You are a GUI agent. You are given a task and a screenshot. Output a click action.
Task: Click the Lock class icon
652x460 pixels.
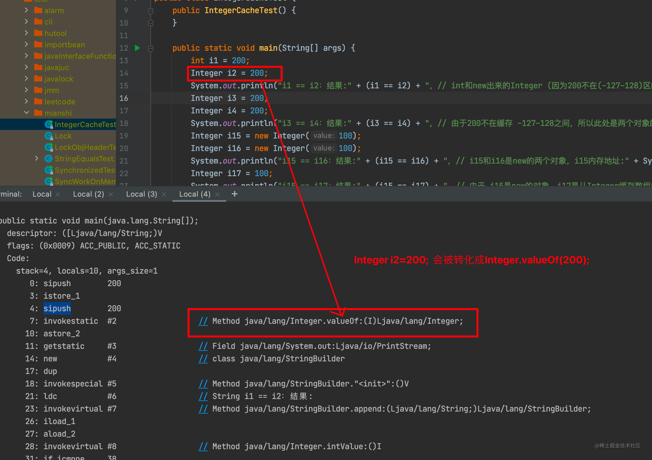tap(49, 136)
